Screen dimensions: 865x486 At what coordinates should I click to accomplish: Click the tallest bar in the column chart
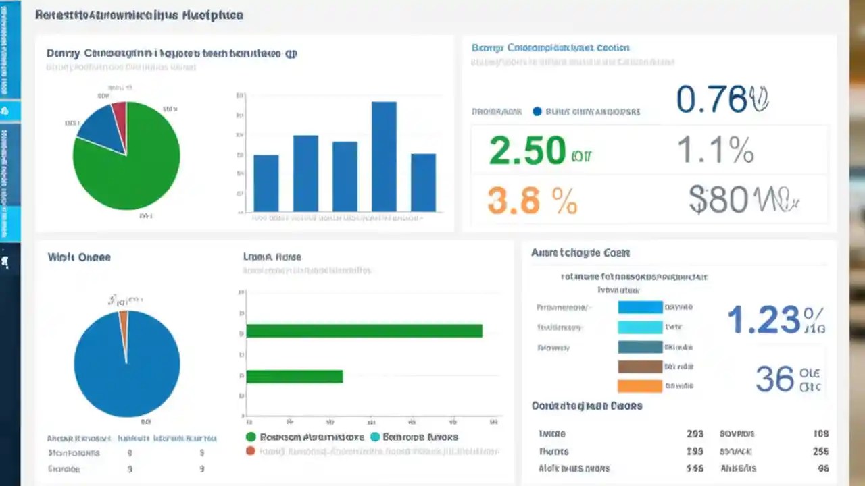coord(382,155)
